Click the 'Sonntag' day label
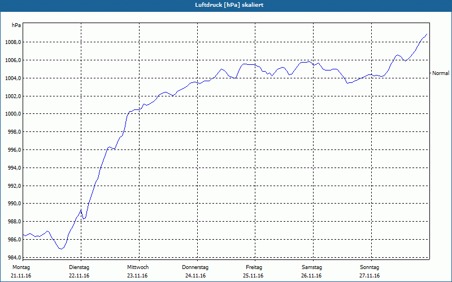The height and width of the screenshot is (282, 452). (x=370, y=267)
